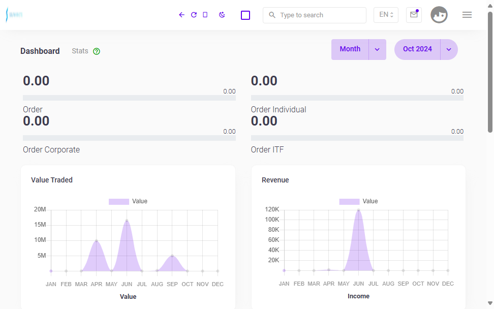Open the user avatar profile
This screenshot has height=309, width=494.
[439, 15]
